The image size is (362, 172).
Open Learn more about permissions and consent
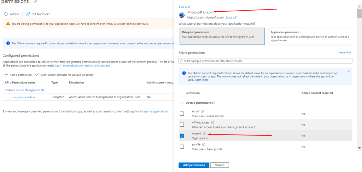coord(83,66)
